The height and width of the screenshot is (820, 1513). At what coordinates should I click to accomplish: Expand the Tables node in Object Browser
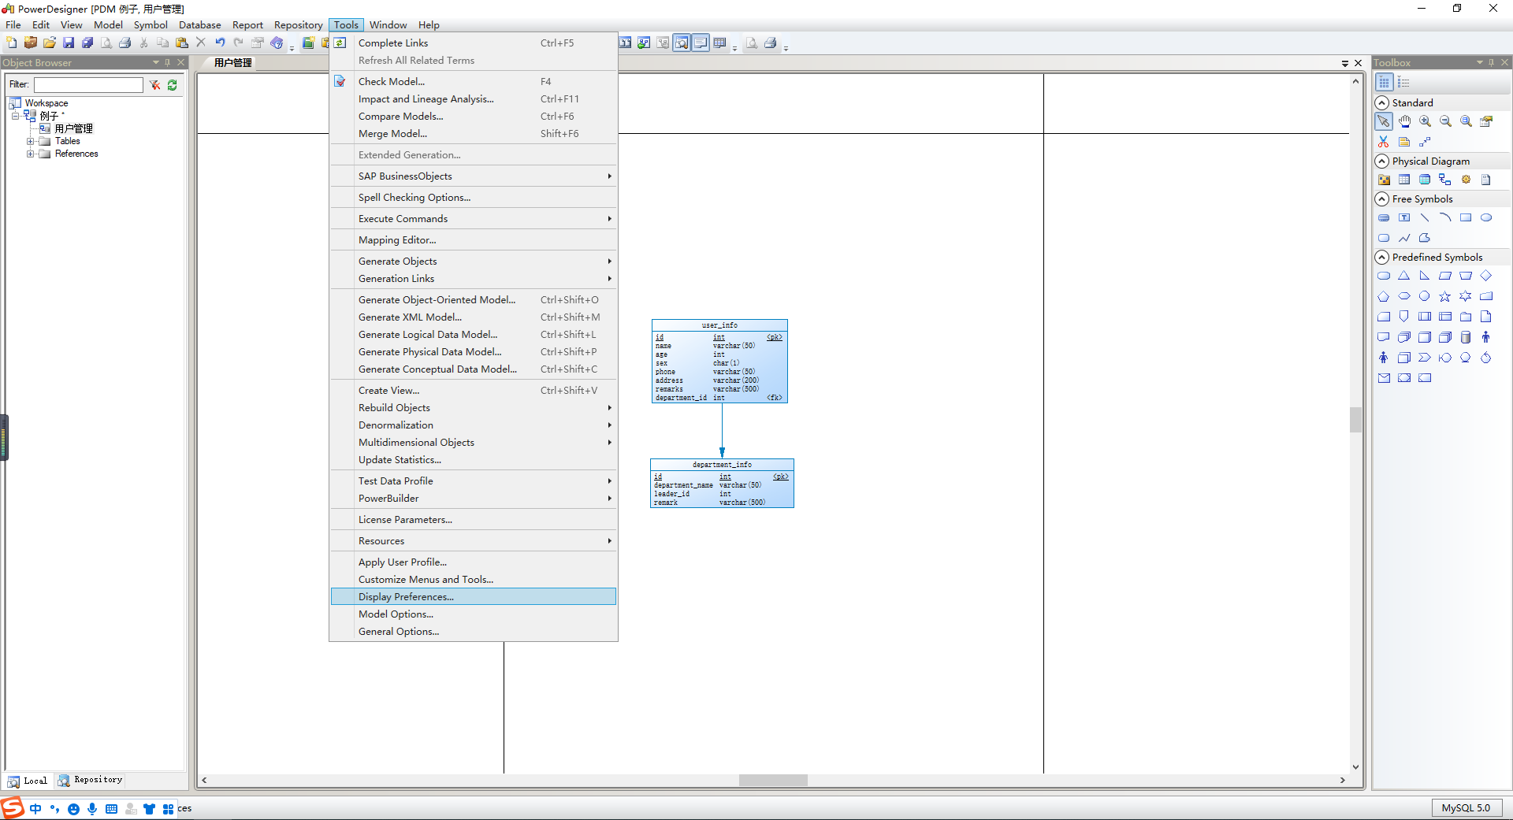coord(32,141)
